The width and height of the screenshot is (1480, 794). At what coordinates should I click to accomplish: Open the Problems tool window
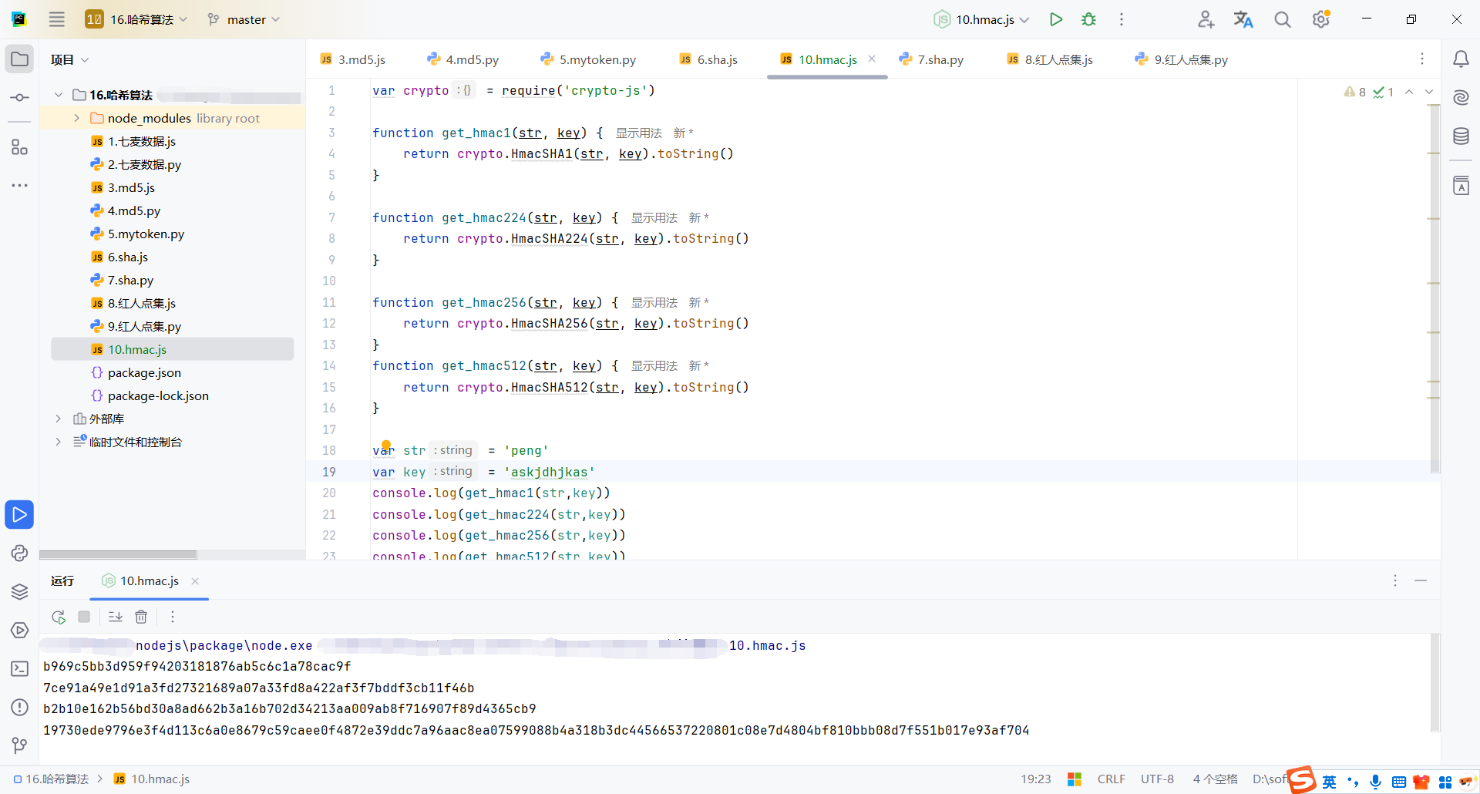point(19,707)
